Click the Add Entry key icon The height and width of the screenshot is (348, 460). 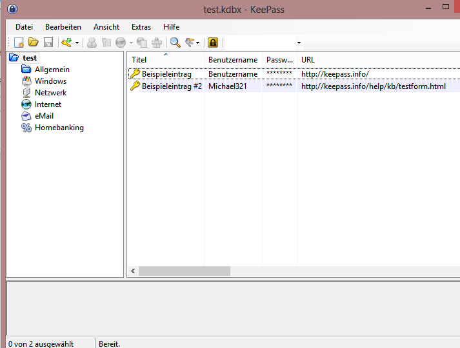point(66,43)
